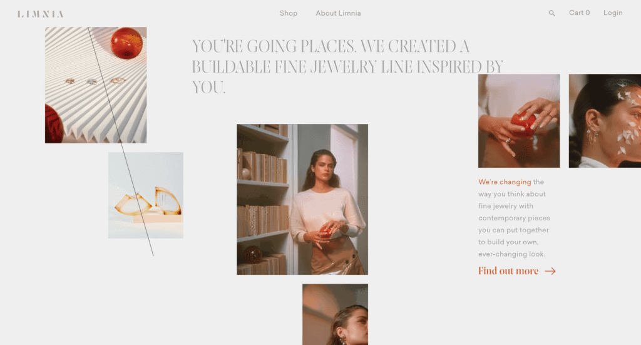Click the 'You're going places' headline
This screenshot has height=345, width=641.
(347, 66)
